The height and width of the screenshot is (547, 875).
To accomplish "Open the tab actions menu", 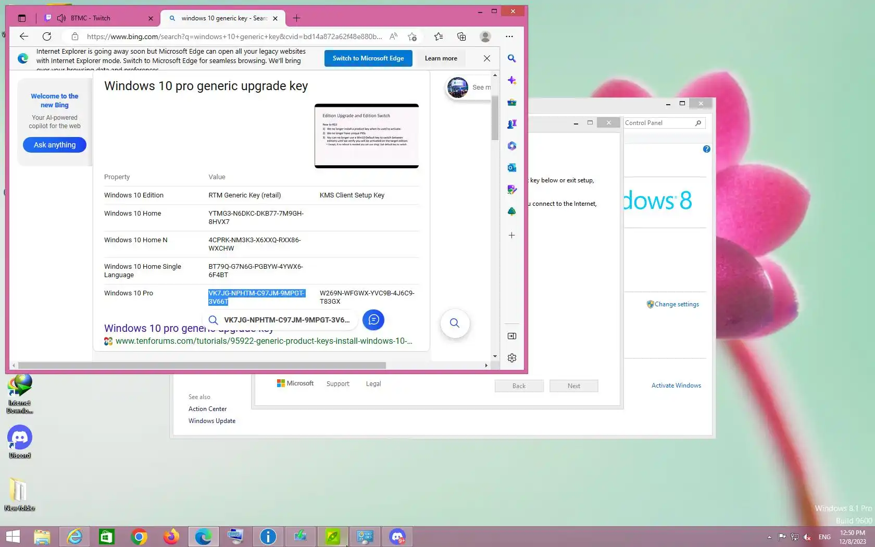I will point(22,18).
